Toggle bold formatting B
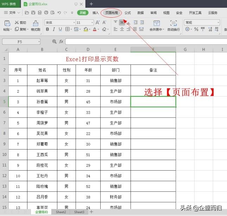This screenshot has width=227, height=216. point(47,29)
